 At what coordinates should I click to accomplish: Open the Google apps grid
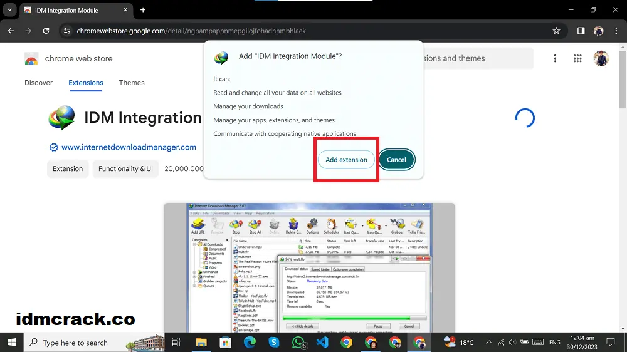[577, 58]
